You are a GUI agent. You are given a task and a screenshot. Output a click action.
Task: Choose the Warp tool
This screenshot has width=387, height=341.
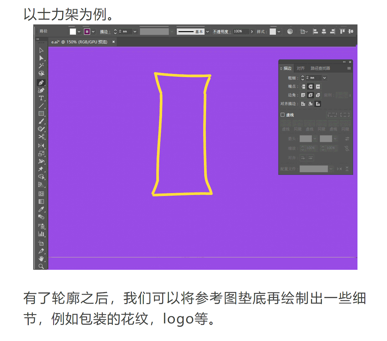[41, 161]
